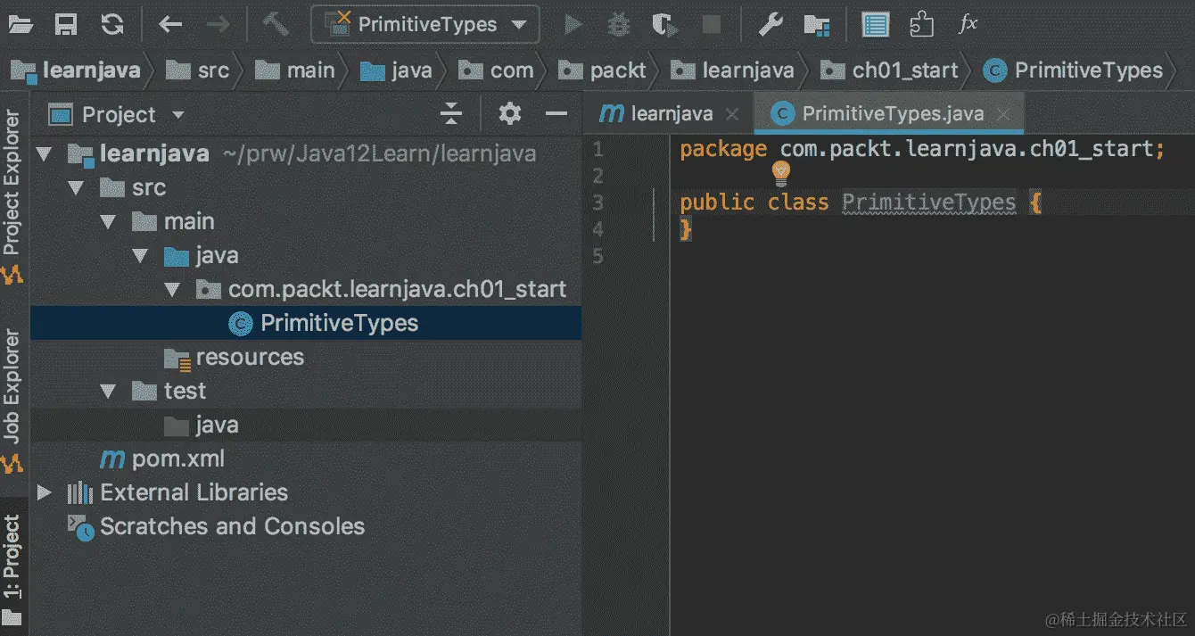Collapse the src folder arrow
This screenshot has height=636, width=1195.
pyautogui.click(x=75, y=188)
